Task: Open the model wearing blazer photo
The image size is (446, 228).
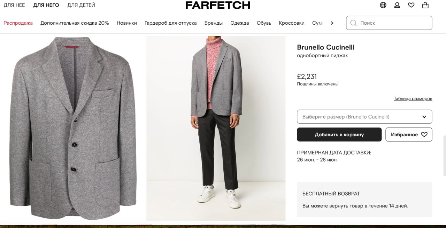Action: click(x=216, y=129)
